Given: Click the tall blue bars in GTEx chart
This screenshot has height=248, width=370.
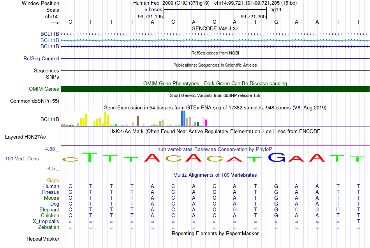Looking at the screenshot, I should tap(183, 118).
